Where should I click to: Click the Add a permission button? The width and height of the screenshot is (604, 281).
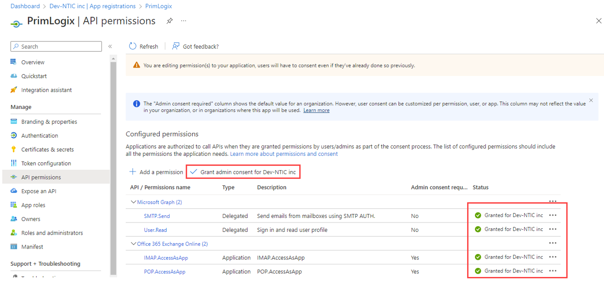pos(156,172)
